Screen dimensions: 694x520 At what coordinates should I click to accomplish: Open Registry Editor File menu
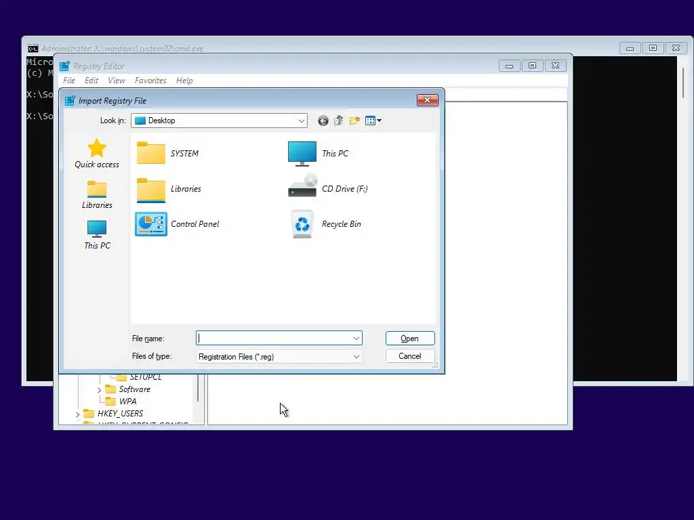69,81
